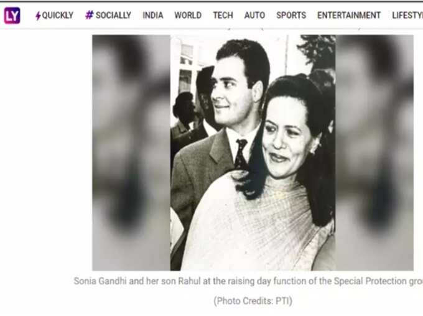Image resolution: width=423 pixels, height=316 pixels.
Task: Open the LY logo homepage
Action: coord(12,16)
